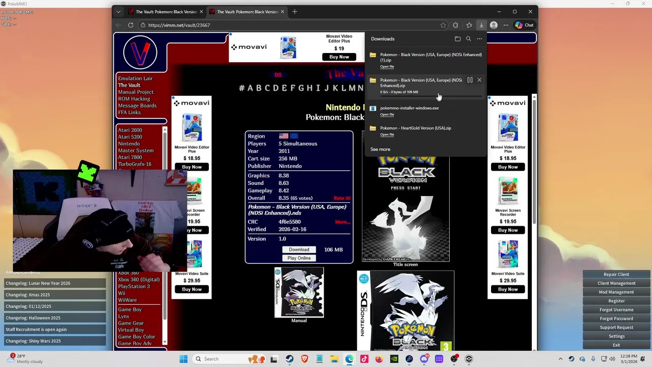The width and height of the screenshot is (652, 367).
Task: Click the More... link beside CRC
Action: [342, 222]
